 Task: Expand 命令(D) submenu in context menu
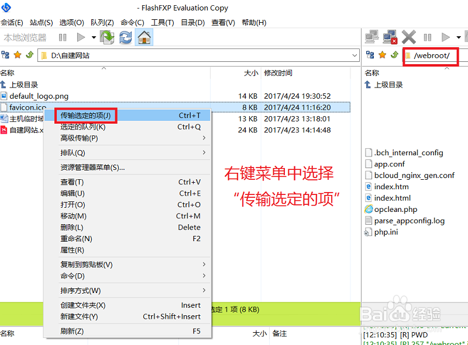[x=128, y=276]
